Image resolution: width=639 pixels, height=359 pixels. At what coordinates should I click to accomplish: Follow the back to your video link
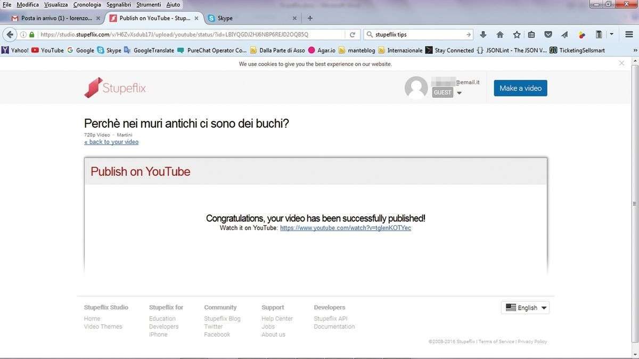point(111,142)
